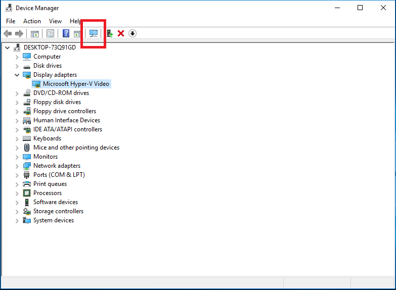The height and width of the screenshot is (290, 396).
Task: Open the Help menu
Action: point(75,21)
